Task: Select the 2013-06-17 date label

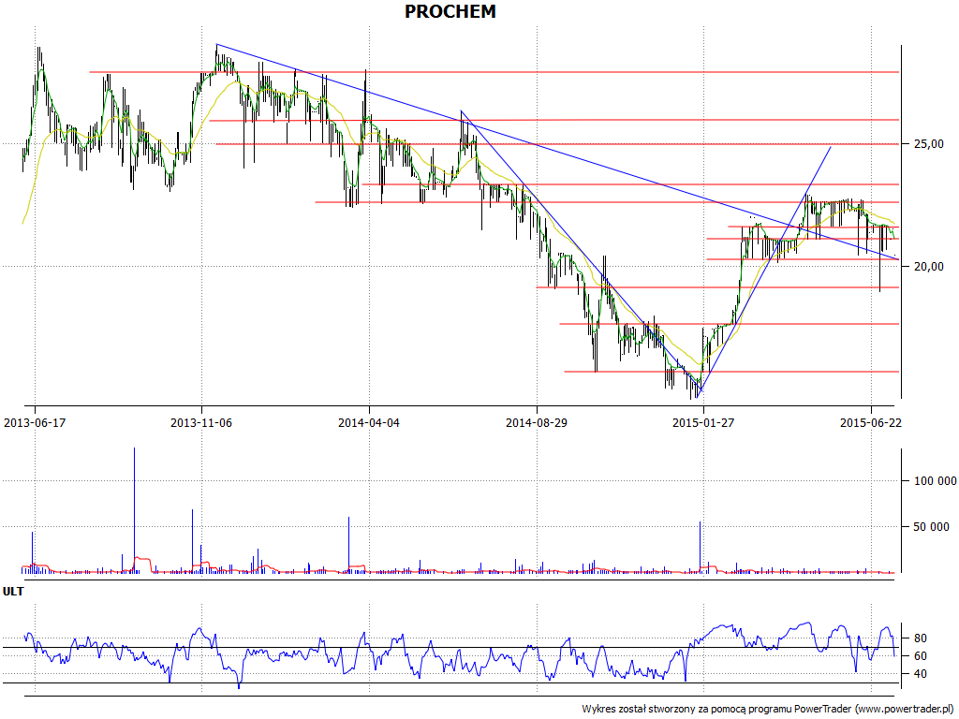Action: pyautogui.click(x=35, y=422)
